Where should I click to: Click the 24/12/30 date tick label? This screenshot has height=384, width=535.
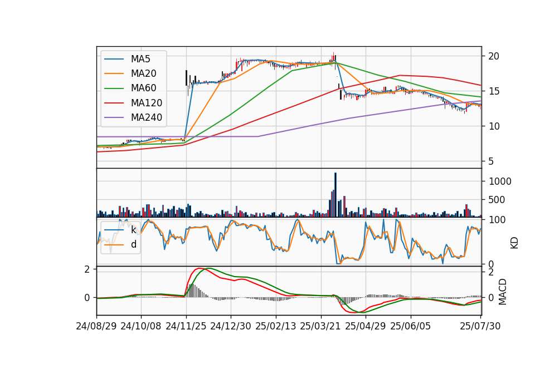tap(231, 327)
